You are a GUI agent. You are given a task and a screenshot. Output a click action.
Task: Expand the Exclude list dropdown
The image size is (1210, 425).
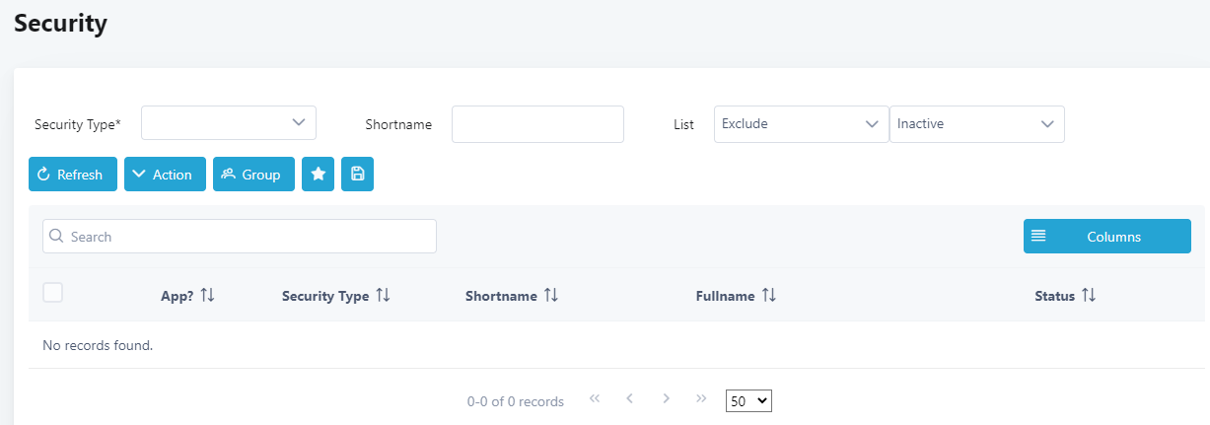tap(801, 124)
